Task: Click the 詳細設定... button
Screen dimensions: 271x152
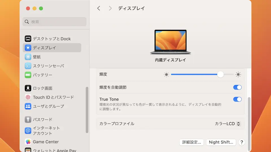Action: pos(192,142)
